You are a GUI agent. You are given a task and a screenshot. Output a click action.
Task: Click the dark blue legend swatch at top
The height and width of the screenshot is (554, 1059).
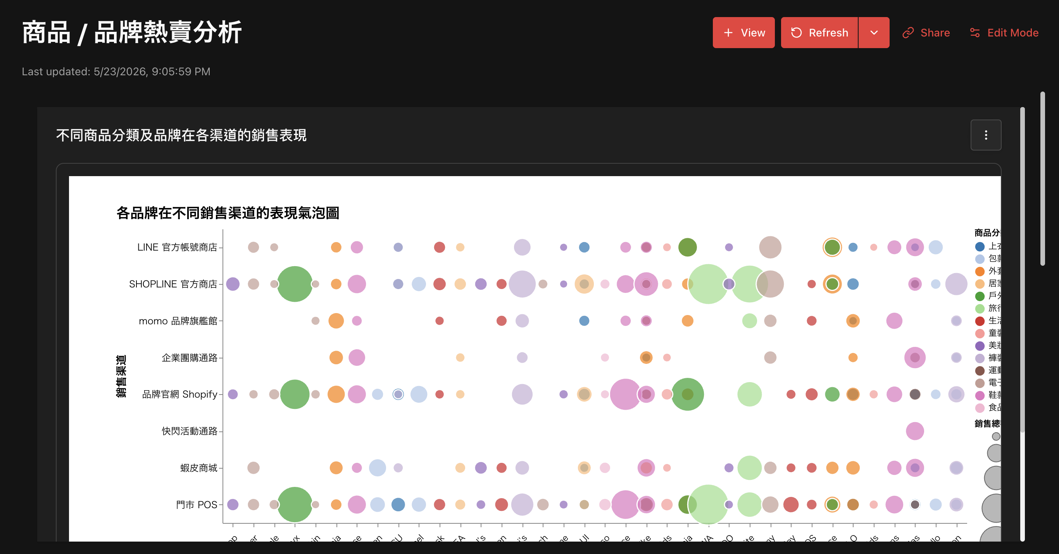coord(980,246)
